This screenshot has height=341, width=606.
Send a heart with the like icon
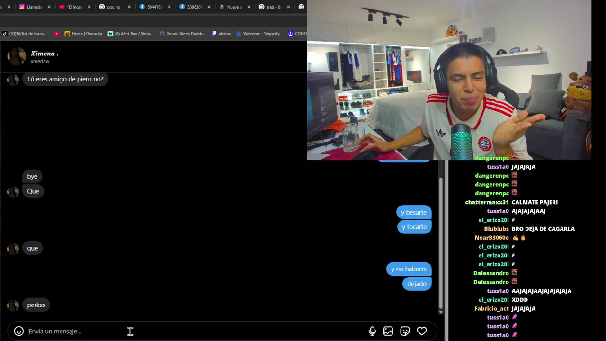point(422,331)
